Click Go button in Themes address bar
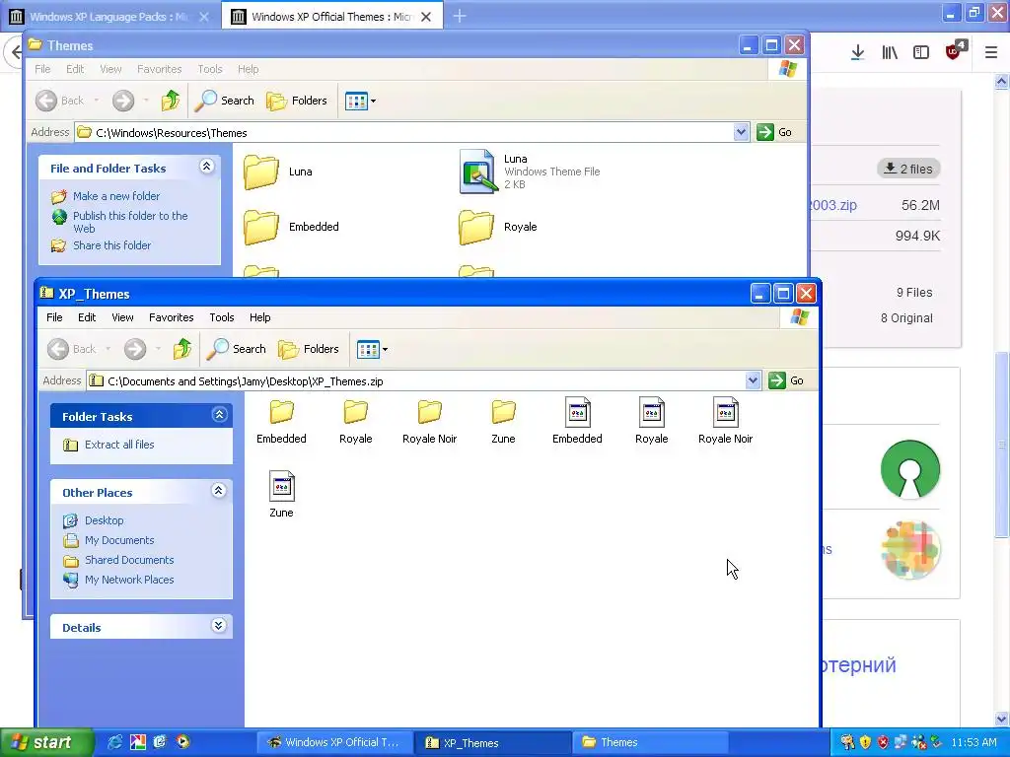The height and width of the screenshot is (757, 1010). 775,132
